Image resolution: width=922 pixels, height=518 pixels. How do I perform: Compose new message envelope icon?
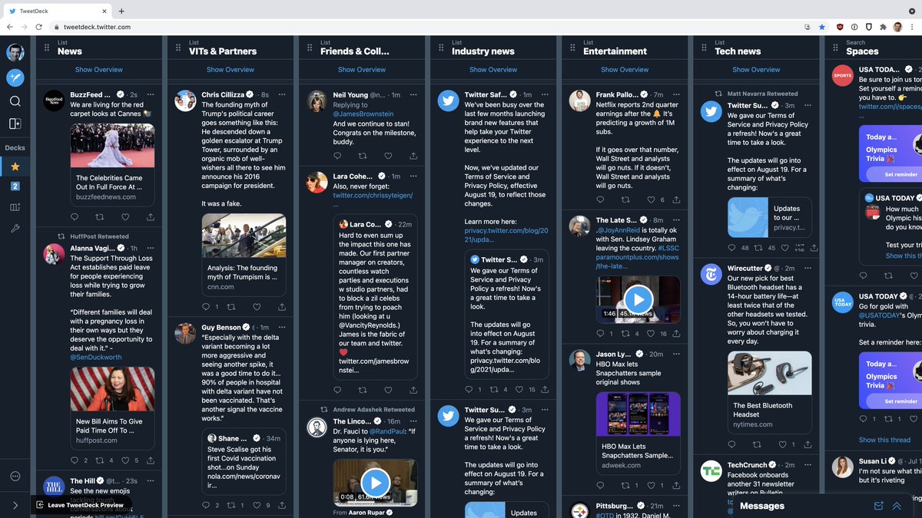point(879,506)
